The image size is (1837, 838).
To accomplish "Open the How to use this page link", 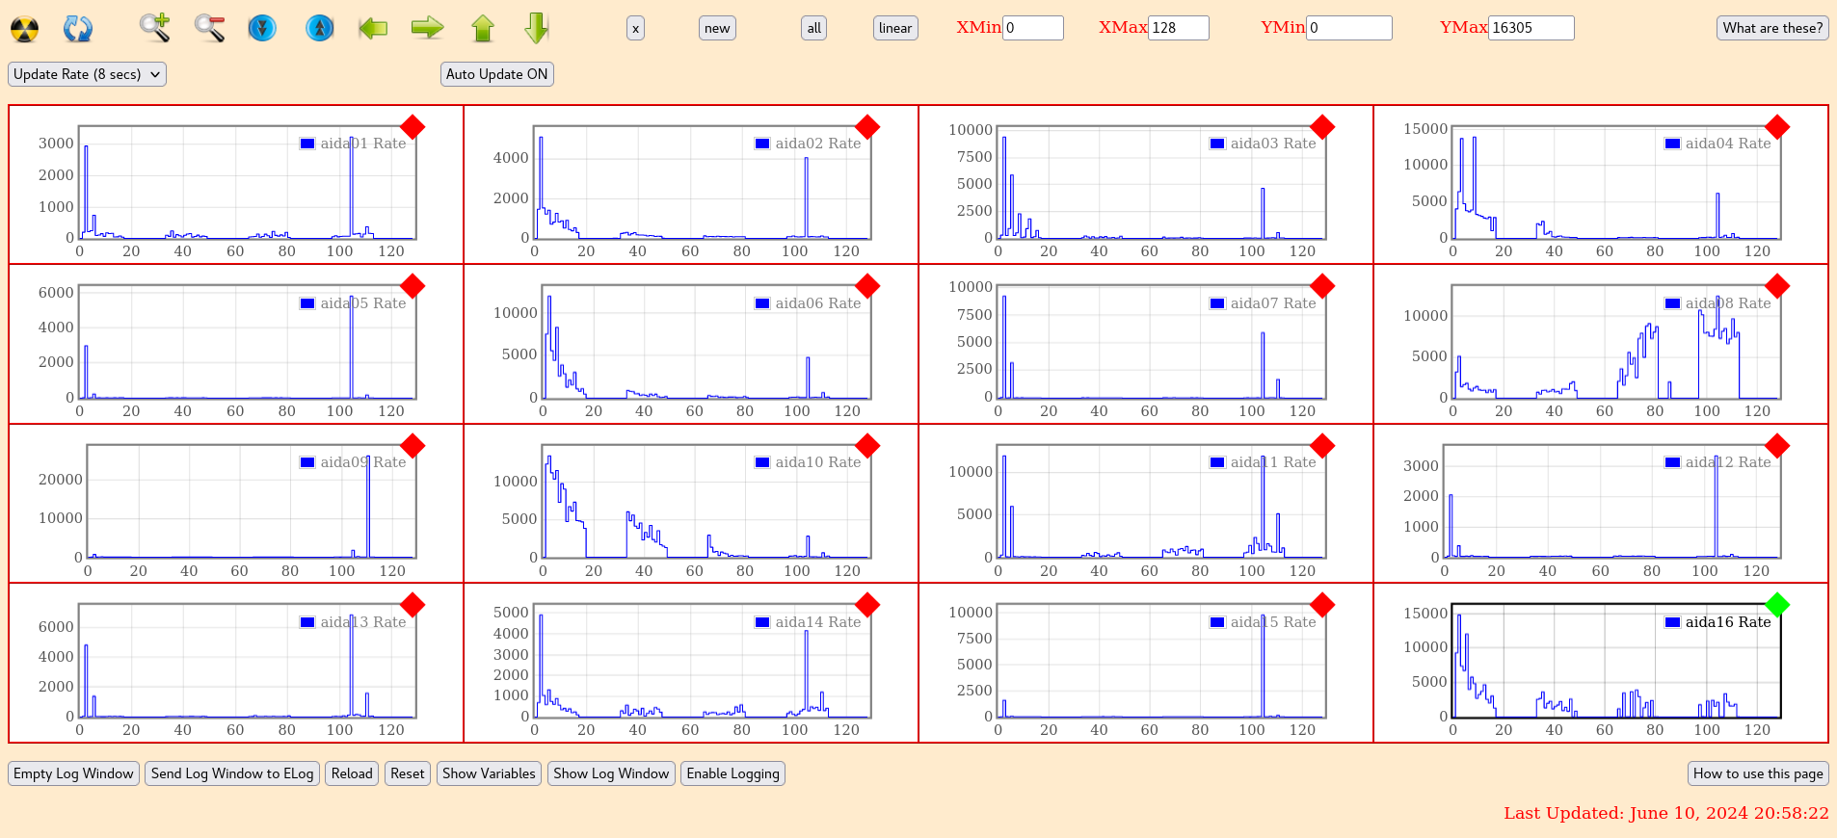I will coord(1757,773).
